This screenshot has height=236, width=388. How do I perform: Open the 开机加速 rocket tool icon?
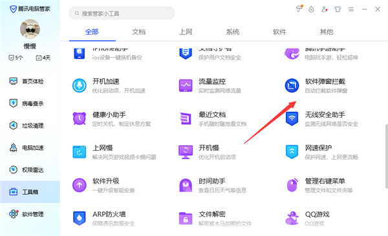point(79,85)
